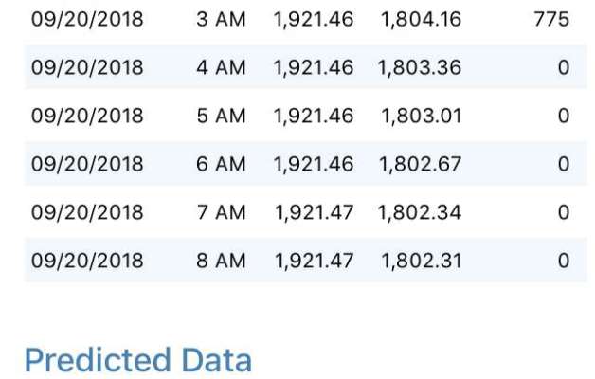This screenshot has width=595, height=379.
Task: Select the 1,802.34 value
Action: [x=420, y=212]
